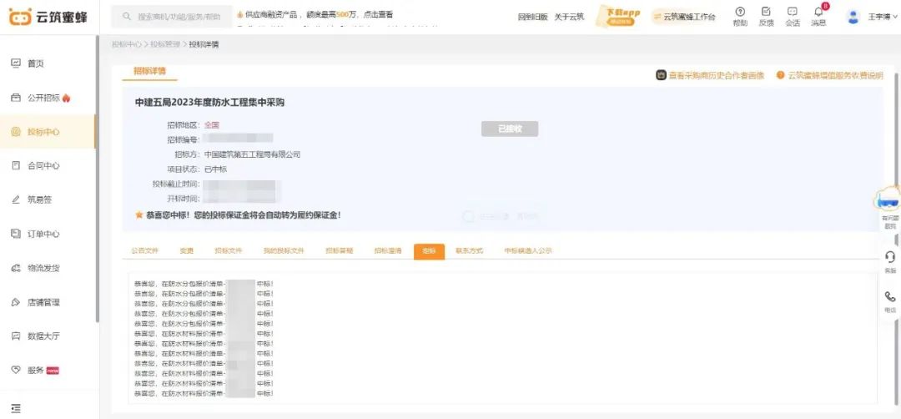Click the 已中标 project status text
This screenshot has height=419, width=901.
(215, 169)
